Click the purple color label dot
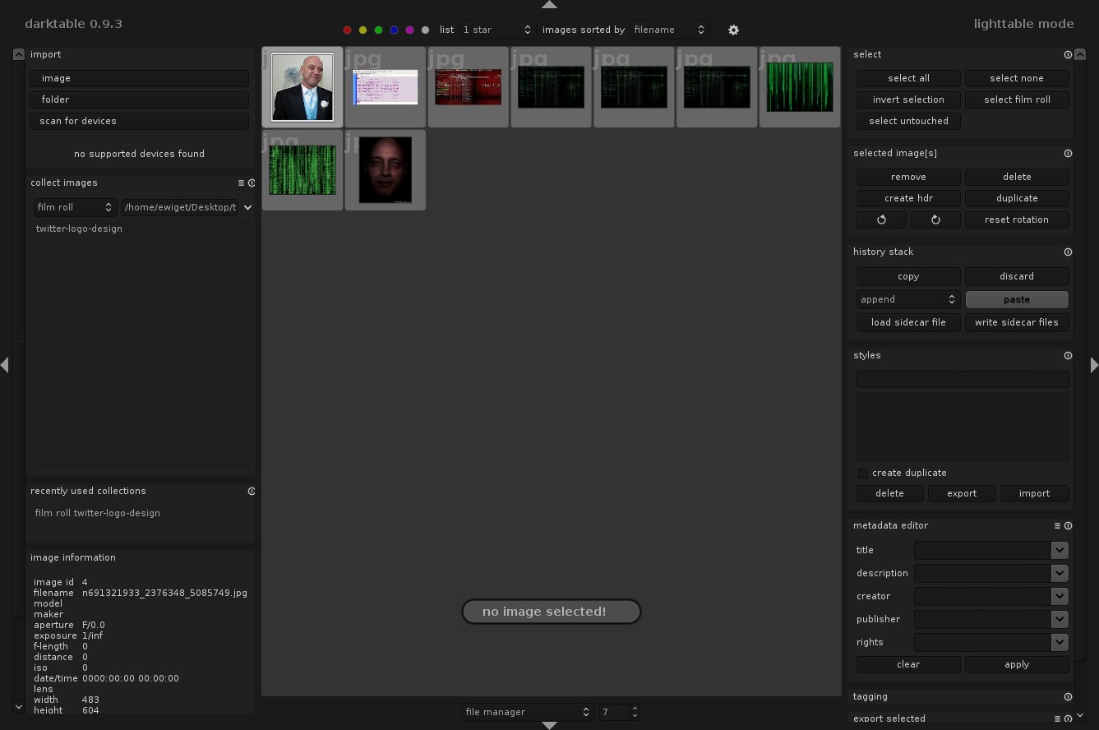This screenshot has width=1099, height=730. coord(409,30)
